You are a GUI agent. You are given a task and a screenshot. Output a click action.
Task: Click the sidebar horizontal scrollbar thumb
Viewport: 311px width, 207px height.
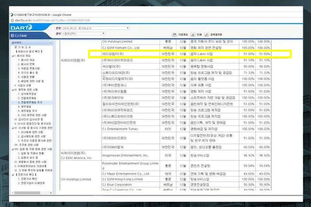[x=27, y=193]
